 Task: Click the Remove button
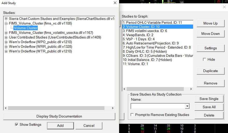click(210, 83)
